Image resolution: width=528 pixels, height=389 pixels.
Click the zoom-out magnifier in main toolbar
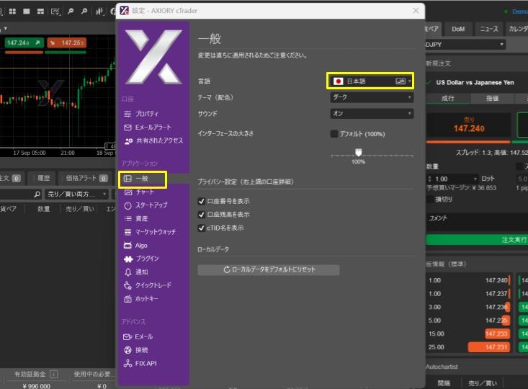[x=71, y=12]
